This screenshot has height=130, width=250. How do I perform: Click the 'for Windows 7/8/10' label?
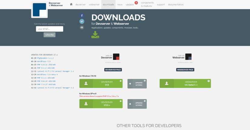(88, 76)
